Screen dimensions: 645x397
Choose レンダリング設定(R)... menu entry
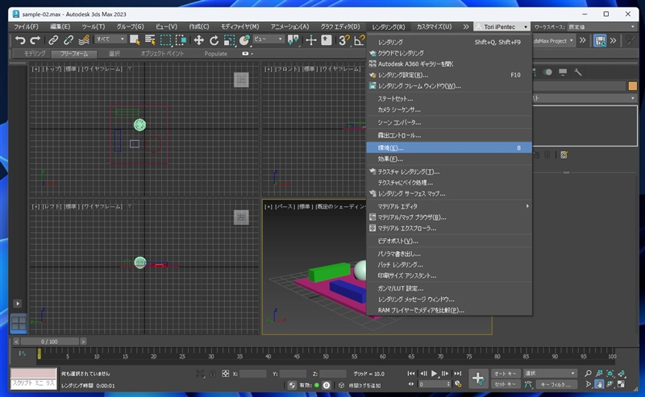point(449,75)
